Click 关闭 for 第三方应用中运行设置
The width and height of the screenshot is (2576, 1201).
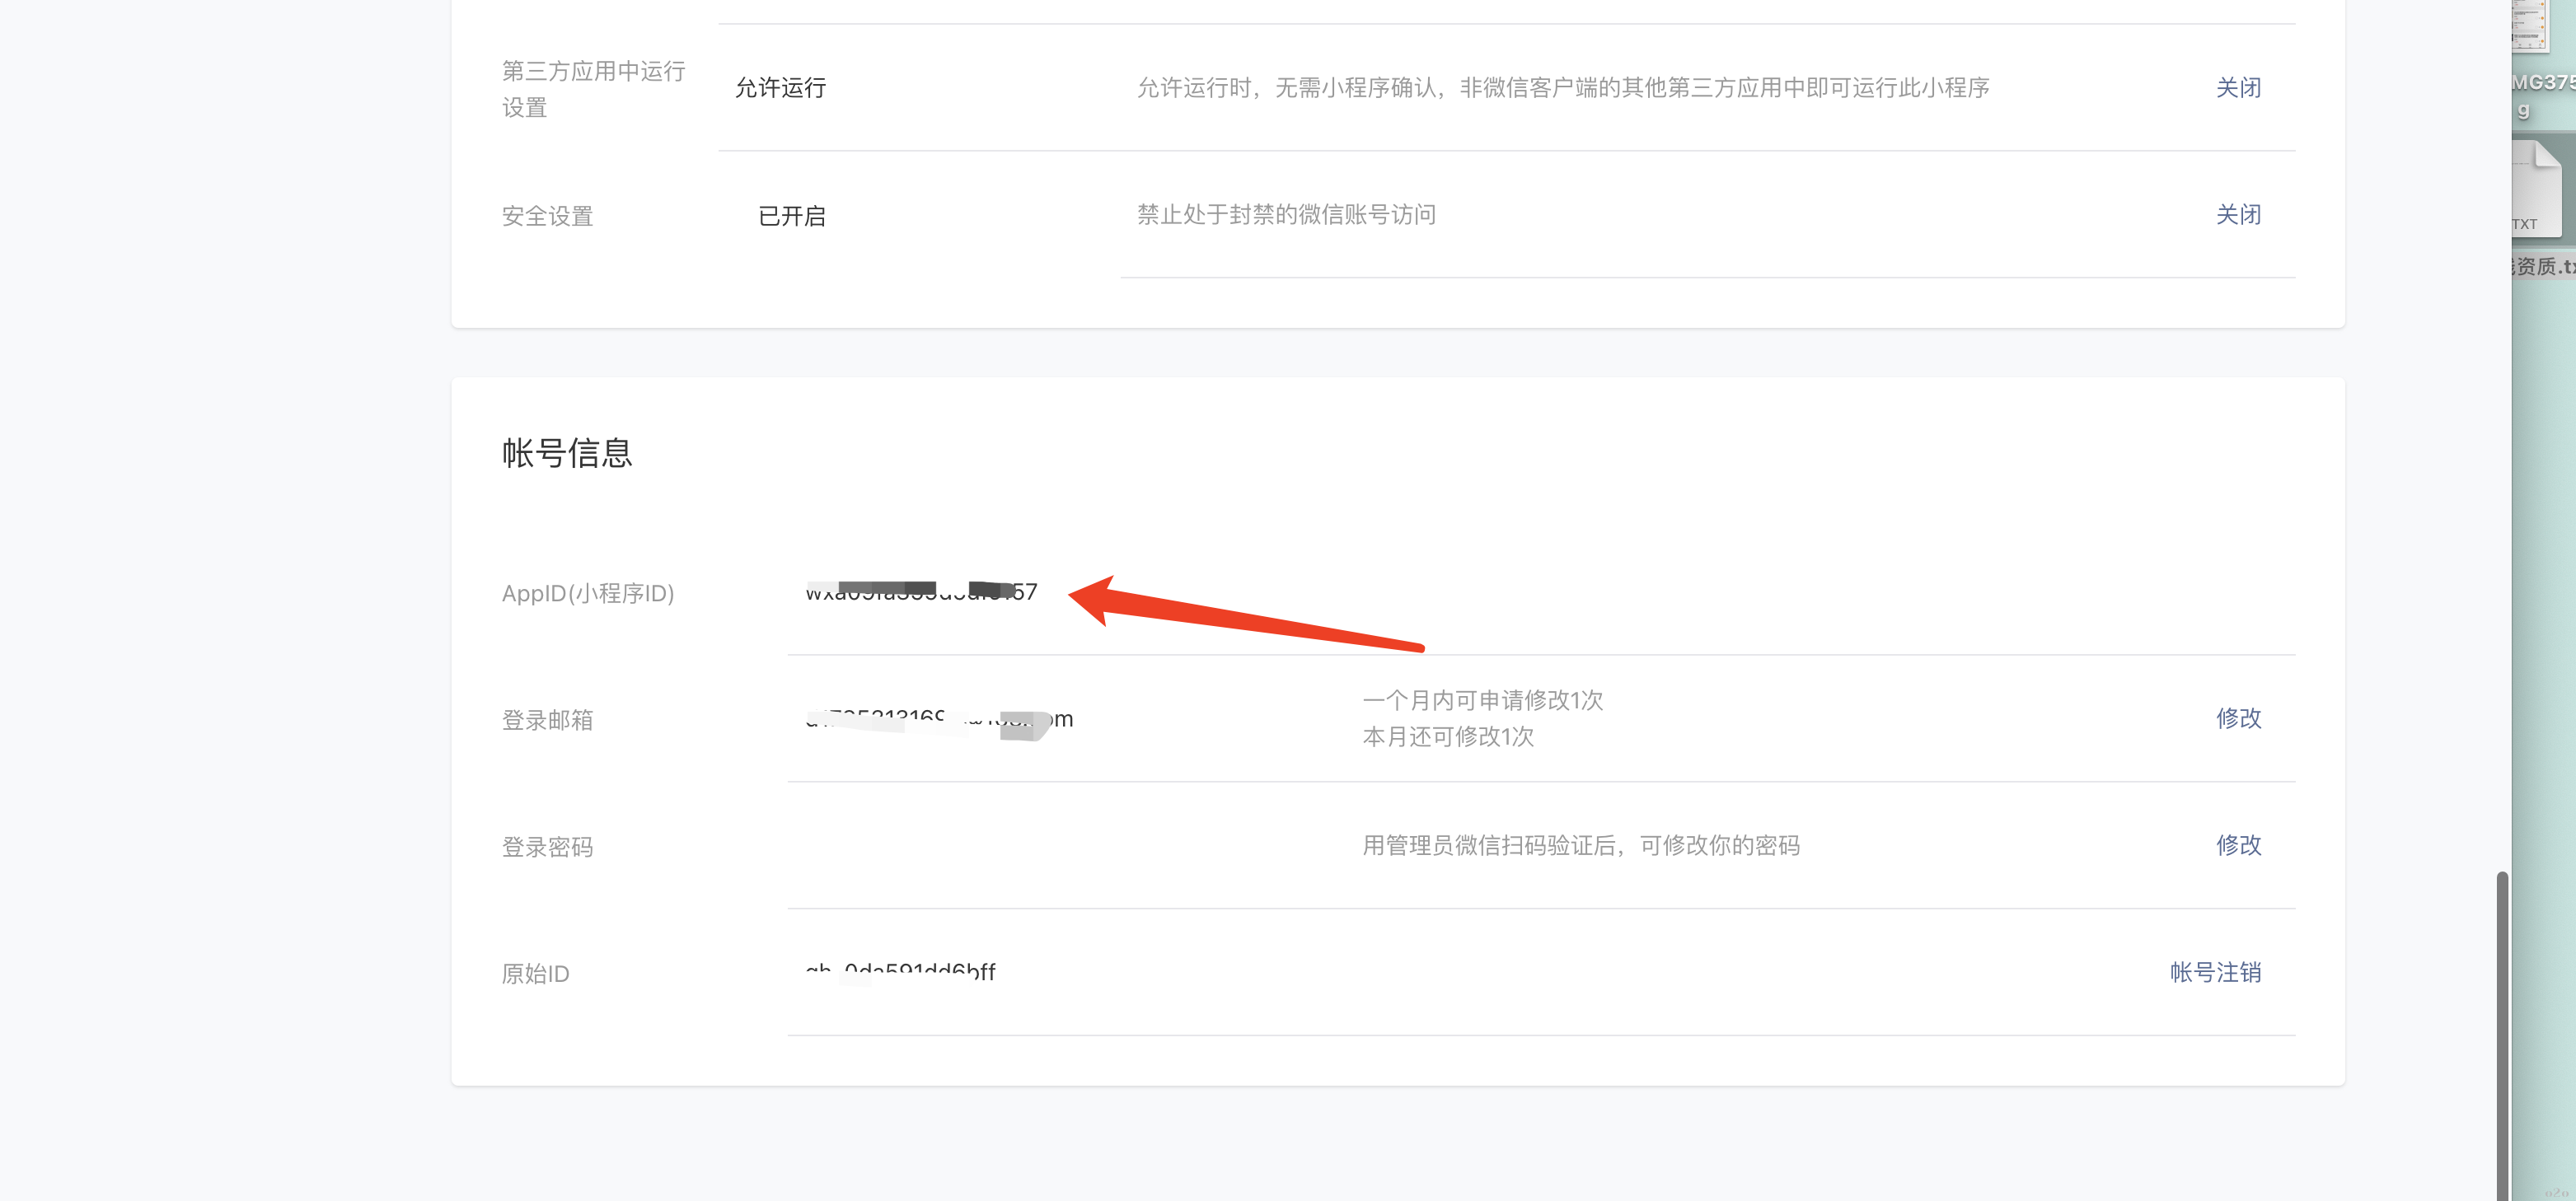(2237, 88)
